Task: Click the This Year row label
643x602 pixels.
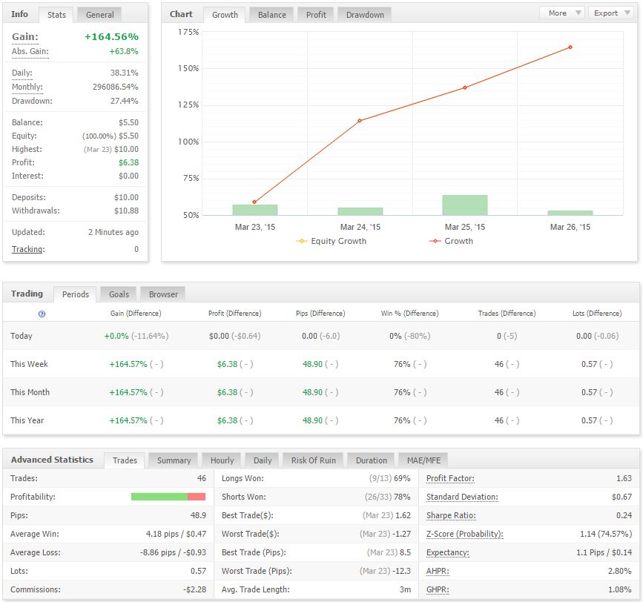Action: (27, 420)
